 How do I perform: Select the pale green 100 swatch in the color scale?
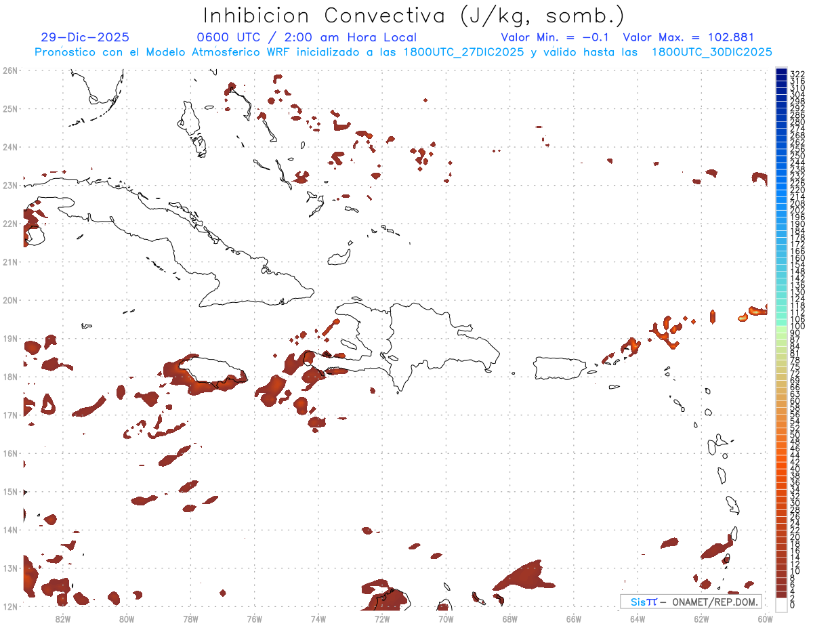781,328
